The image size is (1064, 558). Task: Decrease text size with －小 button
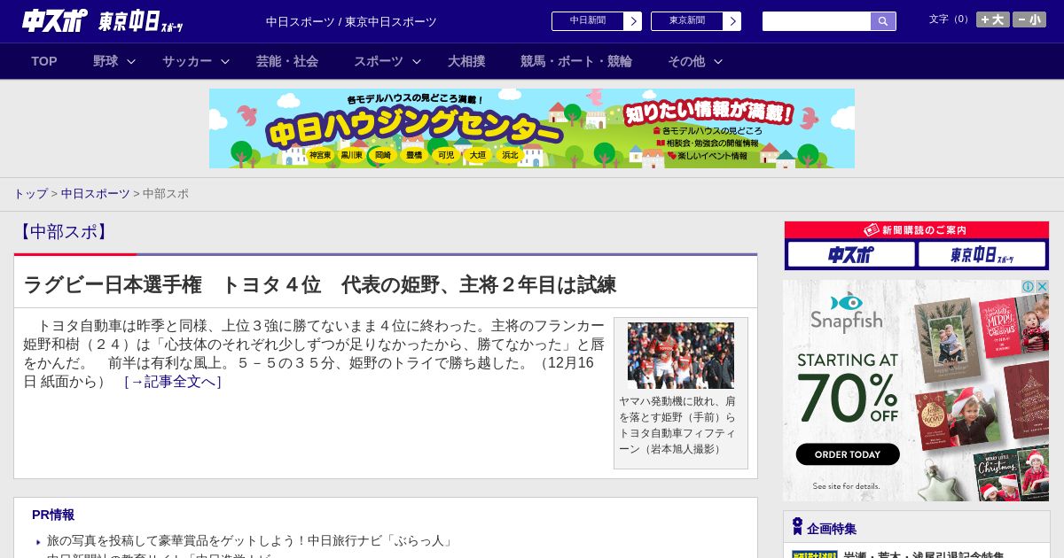(1029, 19)
